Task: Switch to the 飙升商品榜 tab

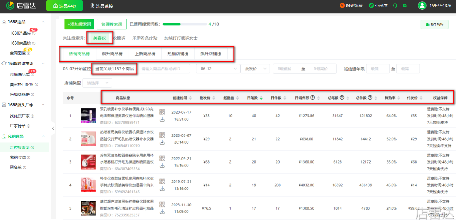Action: [112, 54]
